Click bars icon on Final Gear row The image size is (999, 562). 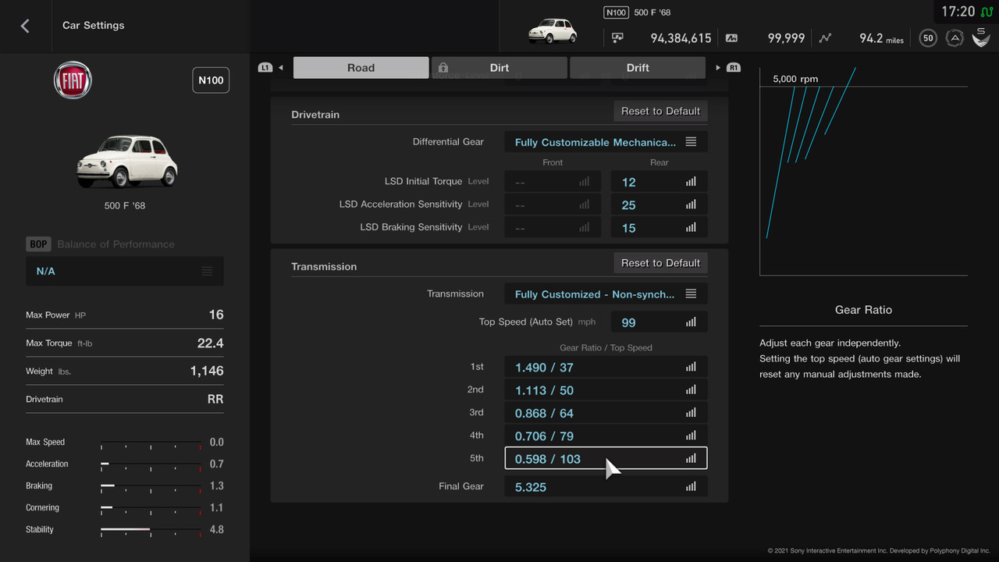(x=691, y=486)
